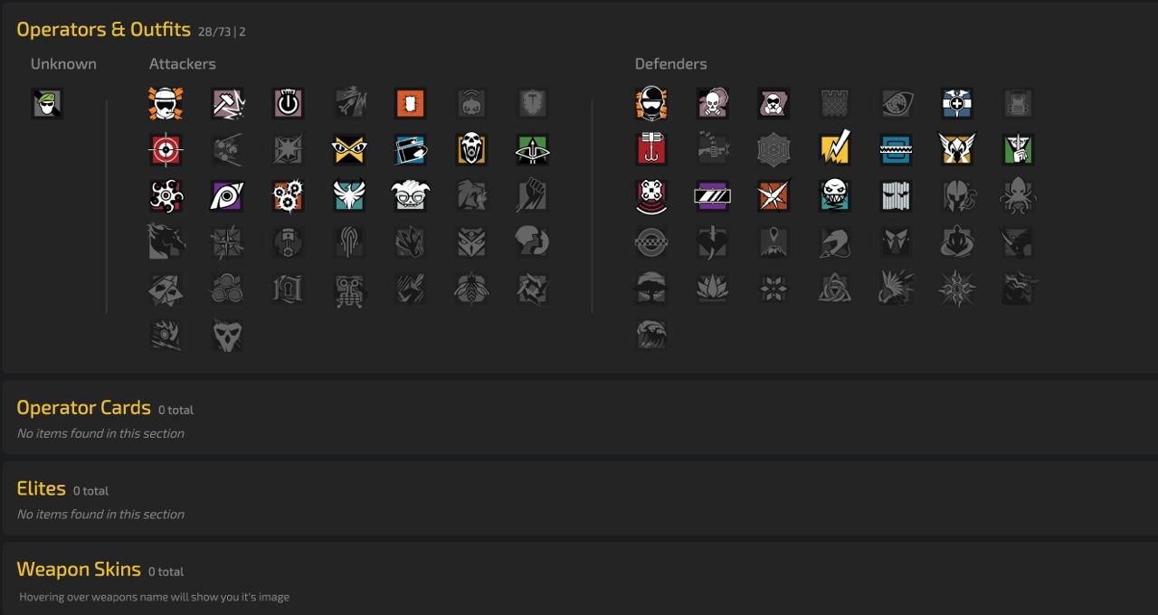Select Tubarão's greyed wave icon
The width and height of the screenshot is (1158, 615).
651,336
